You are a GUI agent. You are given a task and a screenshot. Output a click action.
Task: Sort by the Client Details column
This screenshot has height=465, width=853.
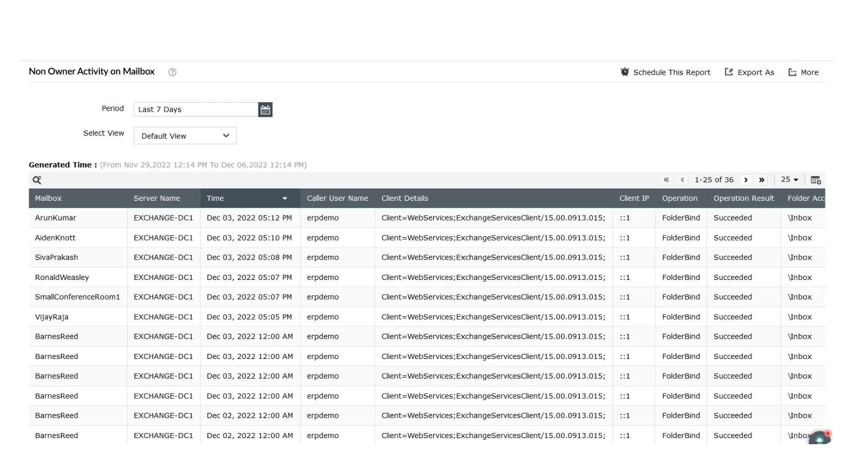tap(405, 199)
